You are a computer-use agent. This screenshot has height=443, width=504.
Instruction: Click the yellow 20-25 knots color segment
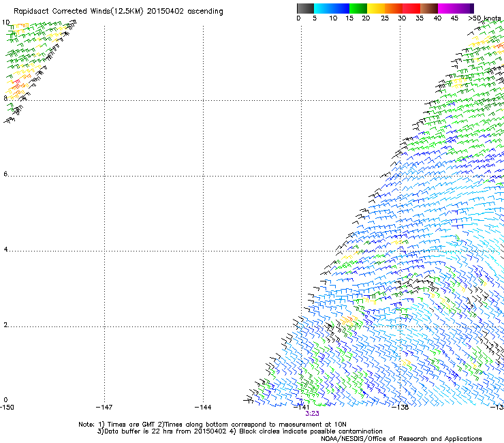tap(376, 8)
